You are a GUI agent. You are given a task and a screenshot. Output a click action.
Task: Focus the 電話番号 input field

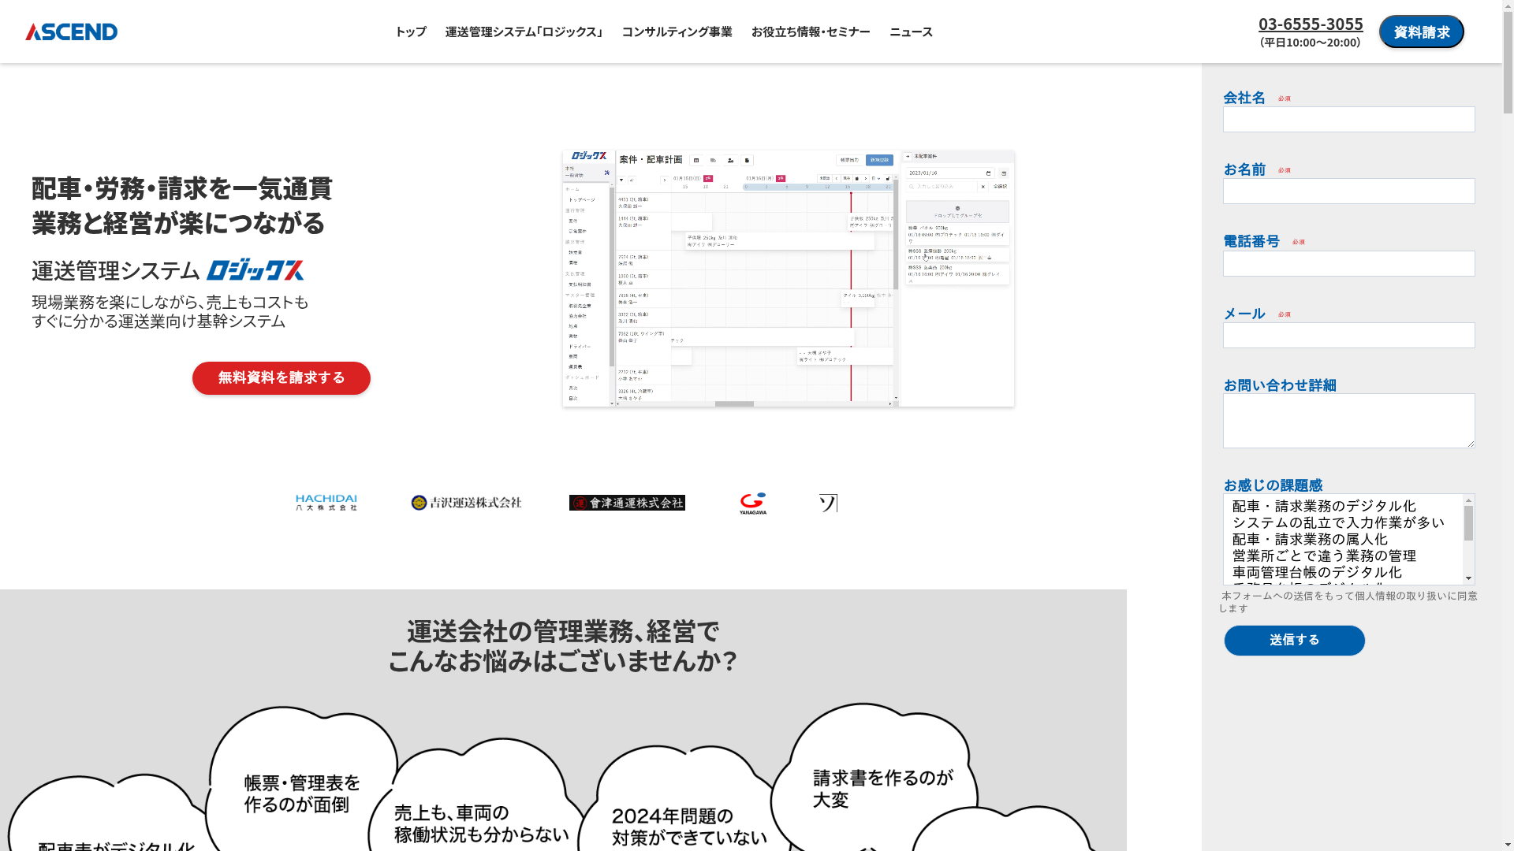point(1348,264)
